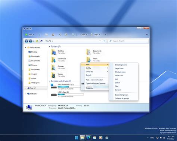Select HDD1-Data (E:) drive icon
Image resolution: width=177 pixels, height=141 pixels.
click(54, 94)
